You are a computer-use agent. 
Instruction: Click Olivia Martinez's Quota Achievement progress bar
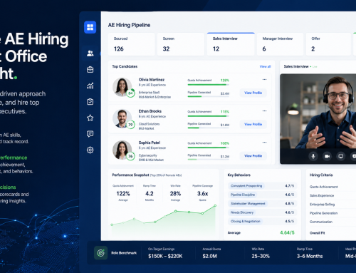(209, 85)
